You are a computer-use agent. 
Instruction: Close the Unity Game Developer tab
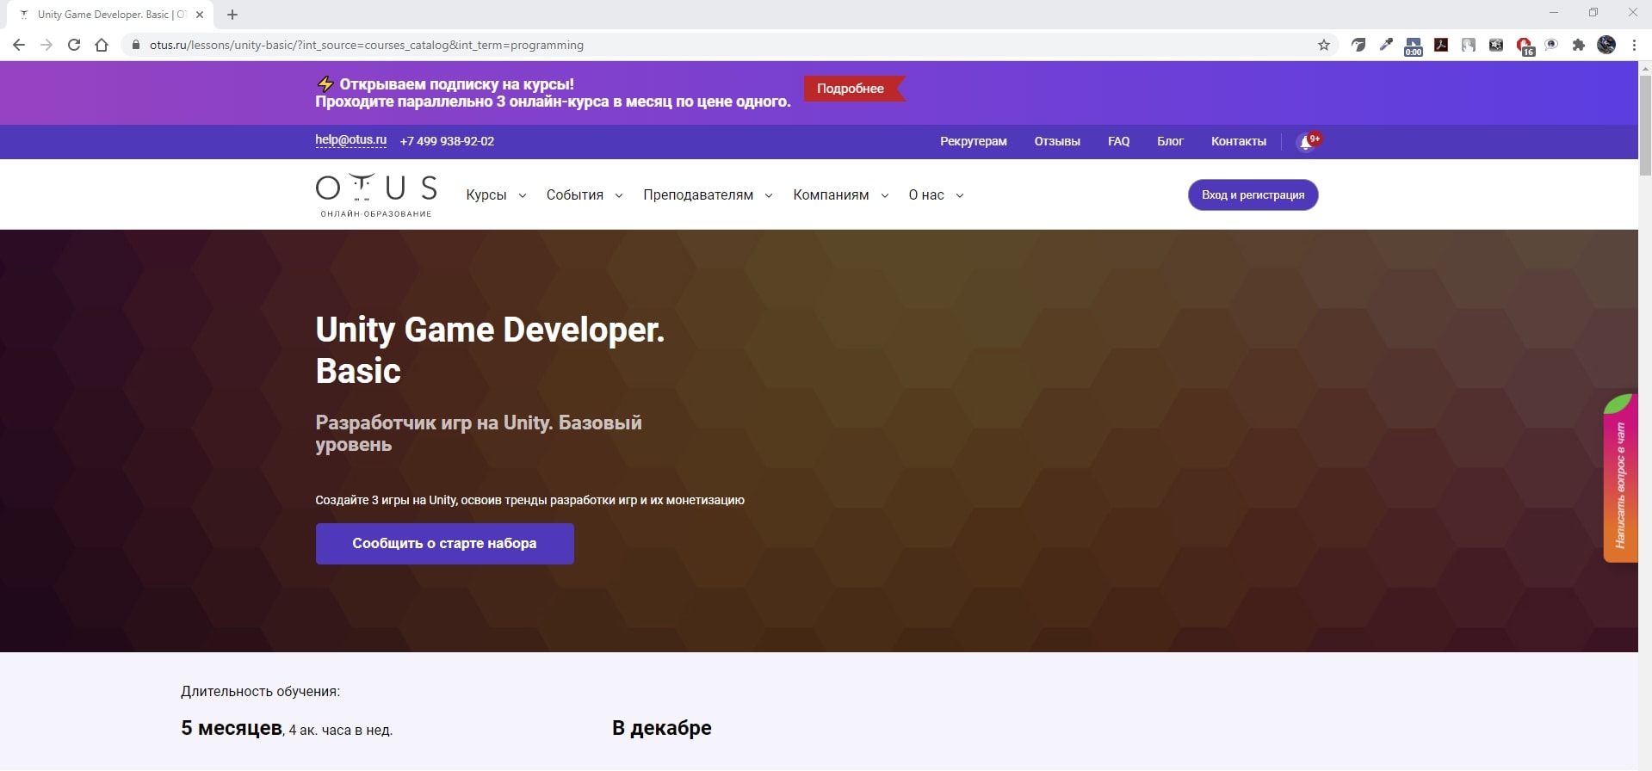tap(200, 15)
